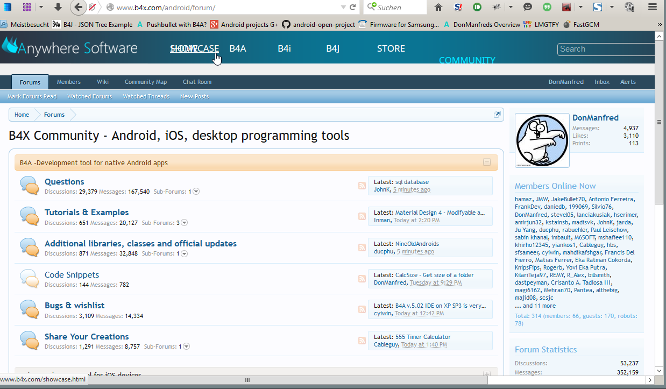Expand Tutorials & Examples sub-forums dropdown
The image size is (666, 389).
tap(185, 222)
